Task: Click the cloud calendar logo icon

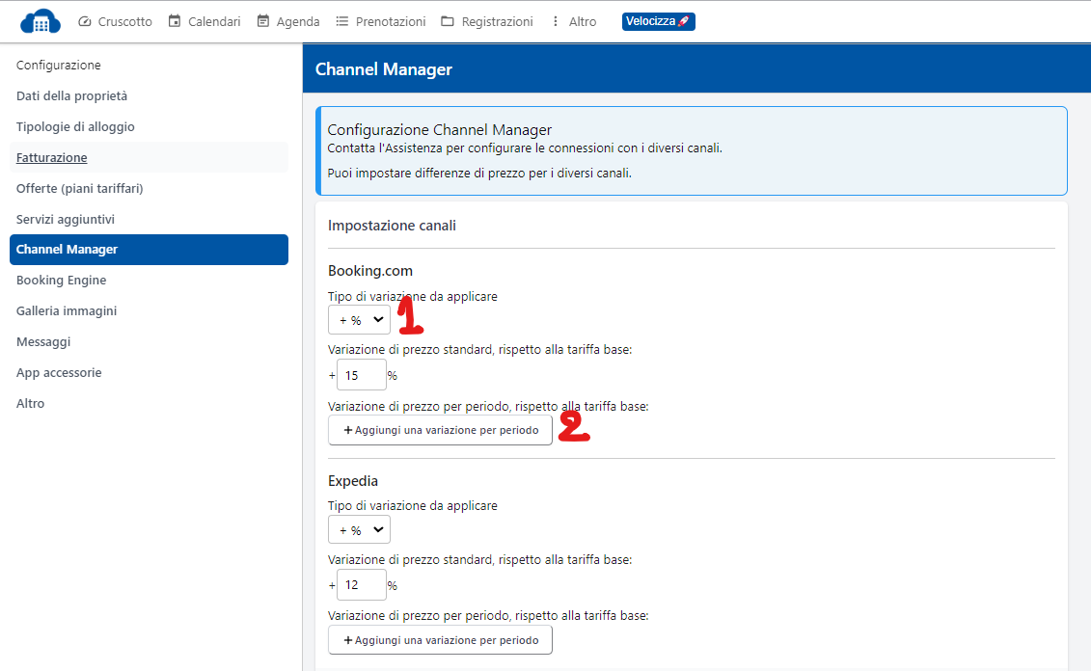Action: (40, 21)
